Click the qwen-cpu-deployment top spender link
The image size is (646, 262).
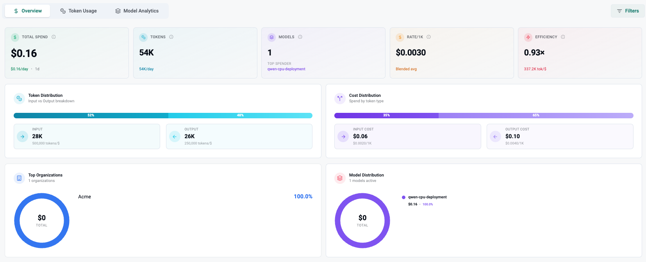[x=286, y=69]
